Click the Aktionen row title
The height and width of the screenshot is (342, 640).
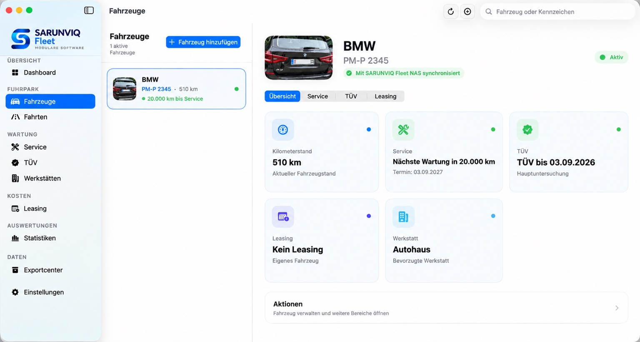288,304
